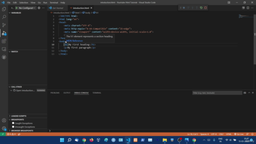
Task: Maximize the panel size
Action: point(249,93)
